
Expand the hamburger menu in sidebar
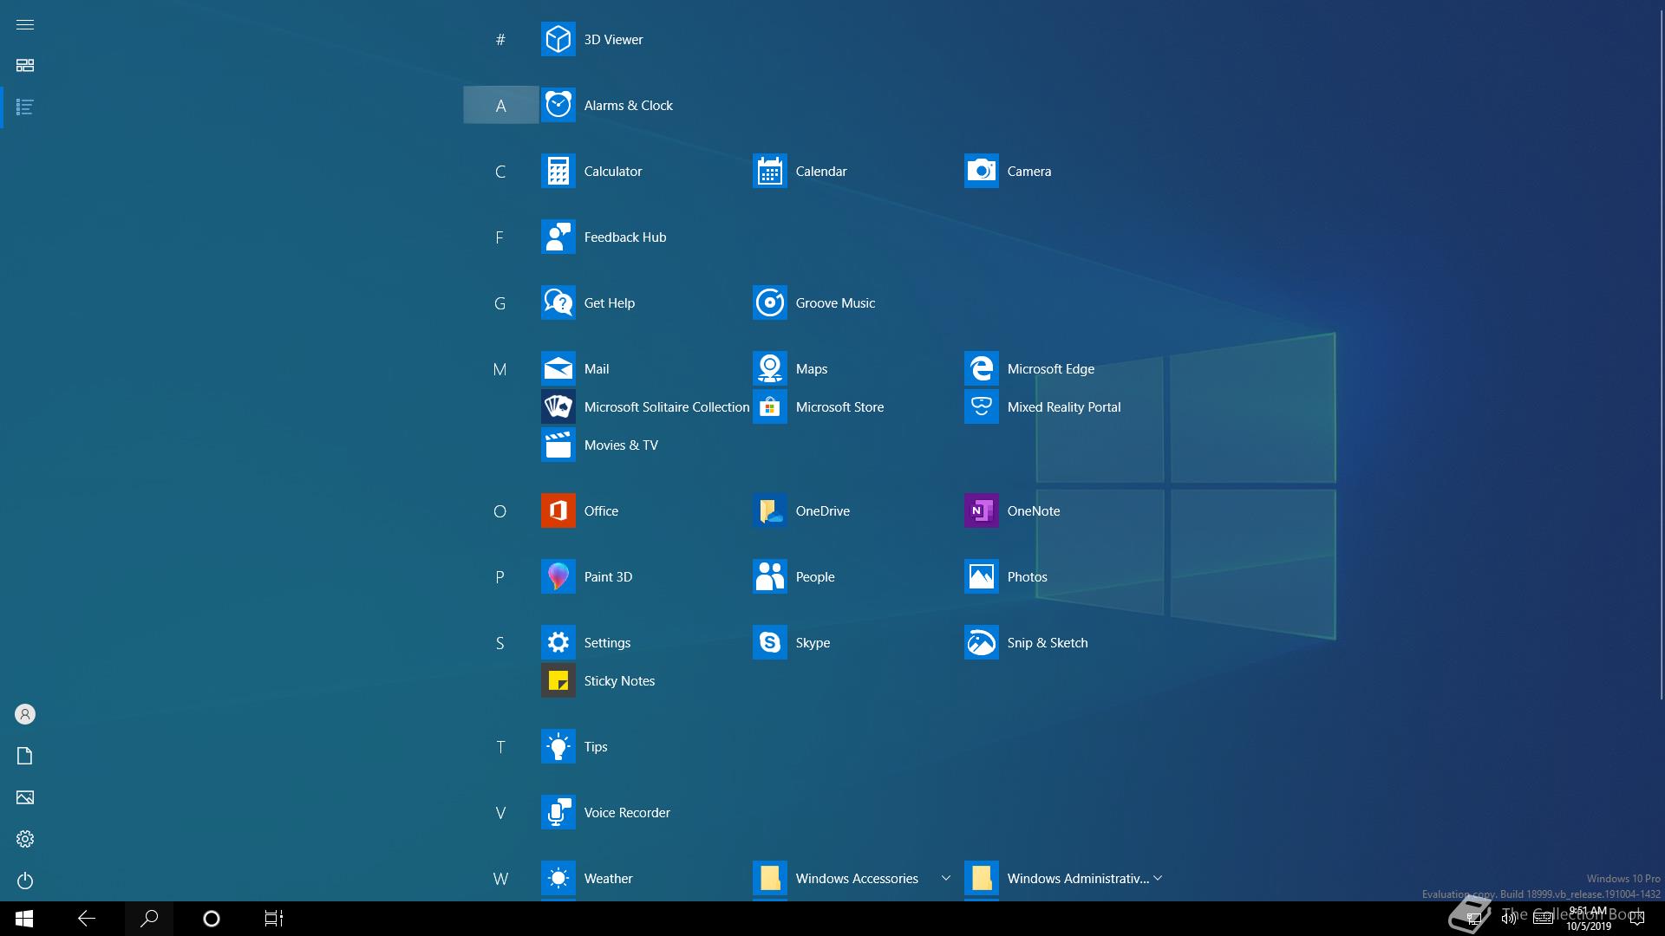coord(25,24)
